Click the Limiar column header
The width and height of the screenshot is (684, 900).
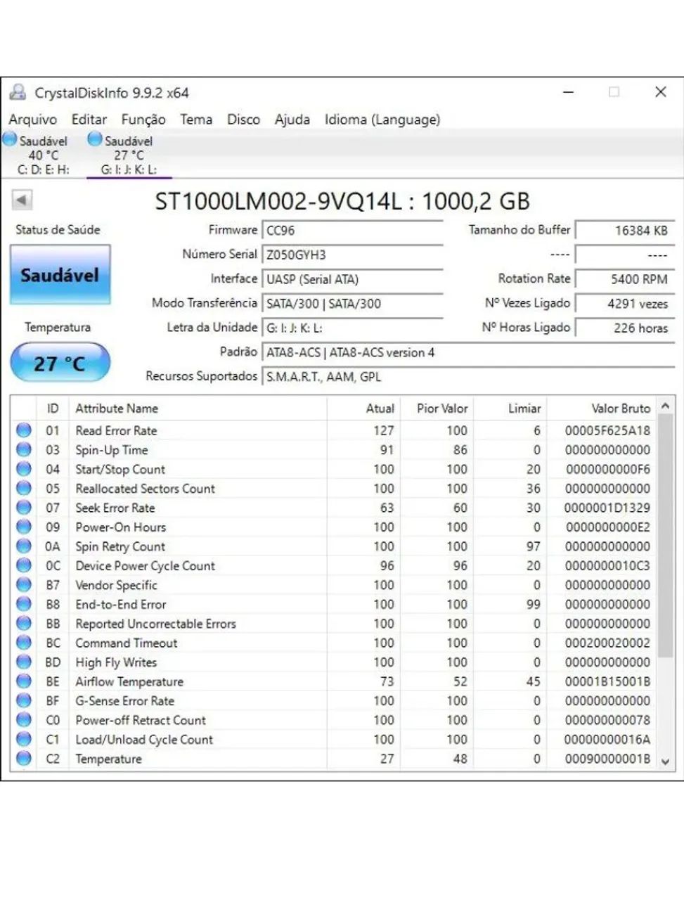(x=510, y=409)
